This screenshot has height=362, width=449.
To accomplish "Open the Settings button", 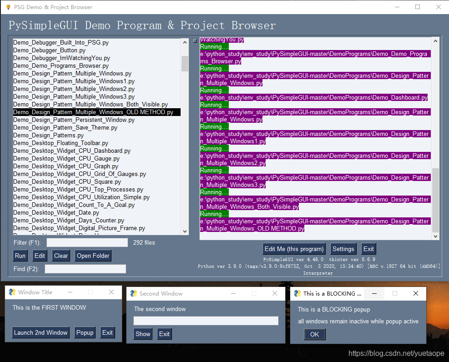I will (343, 249).
